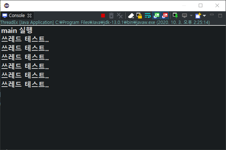Click the ThreadEx launch description text
Viewport: 226px width, 150px height.
click(105, 22)
